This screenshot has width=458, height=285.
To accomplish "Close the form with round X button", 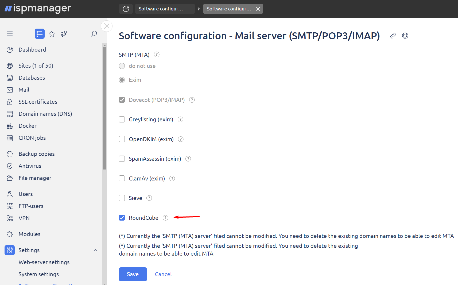I will tap(107, 26).
